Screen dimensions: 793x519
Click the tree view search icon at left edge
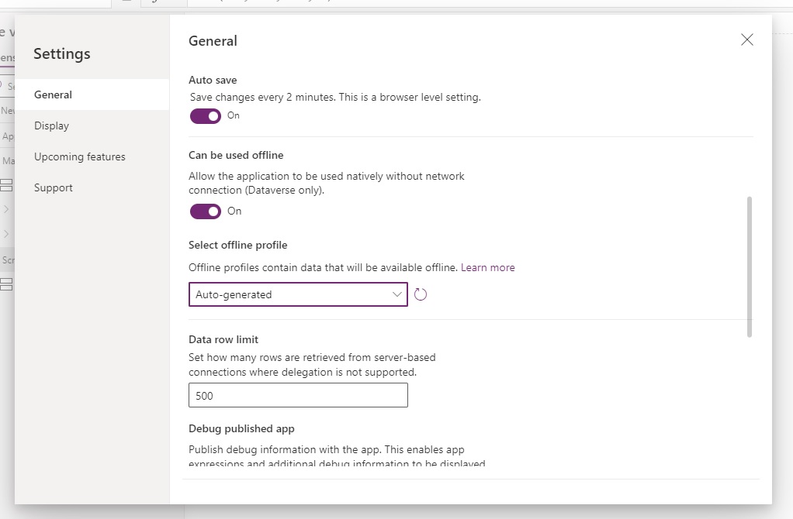point(3,86)
